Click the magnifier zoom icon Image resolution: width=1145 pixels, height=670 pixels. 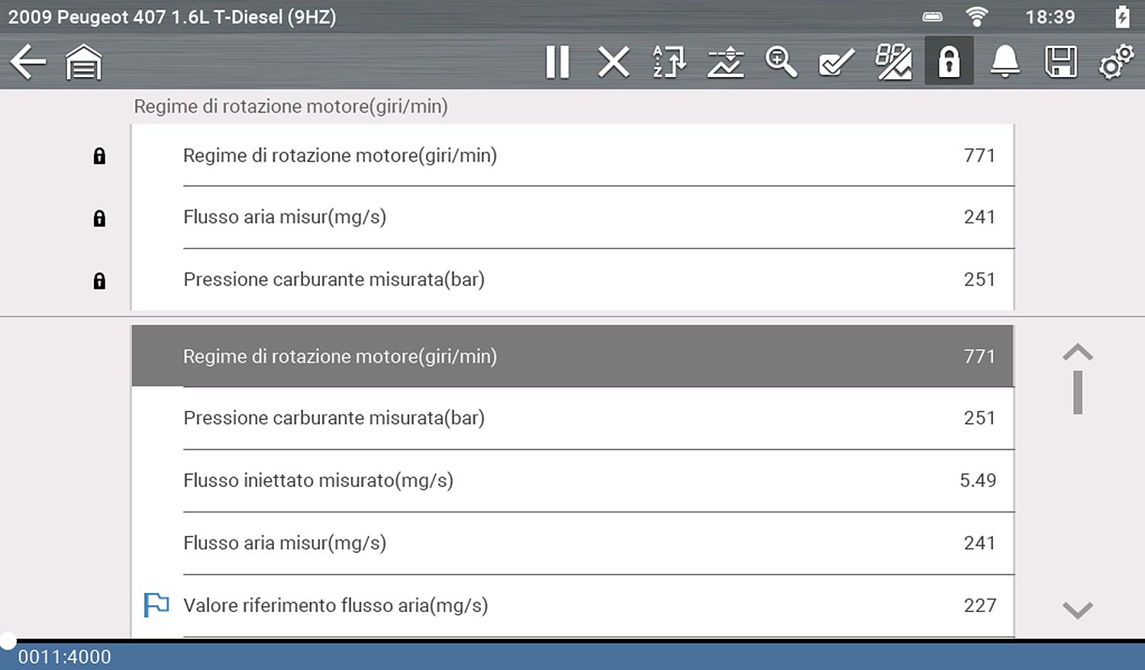(x=781, y=62)
